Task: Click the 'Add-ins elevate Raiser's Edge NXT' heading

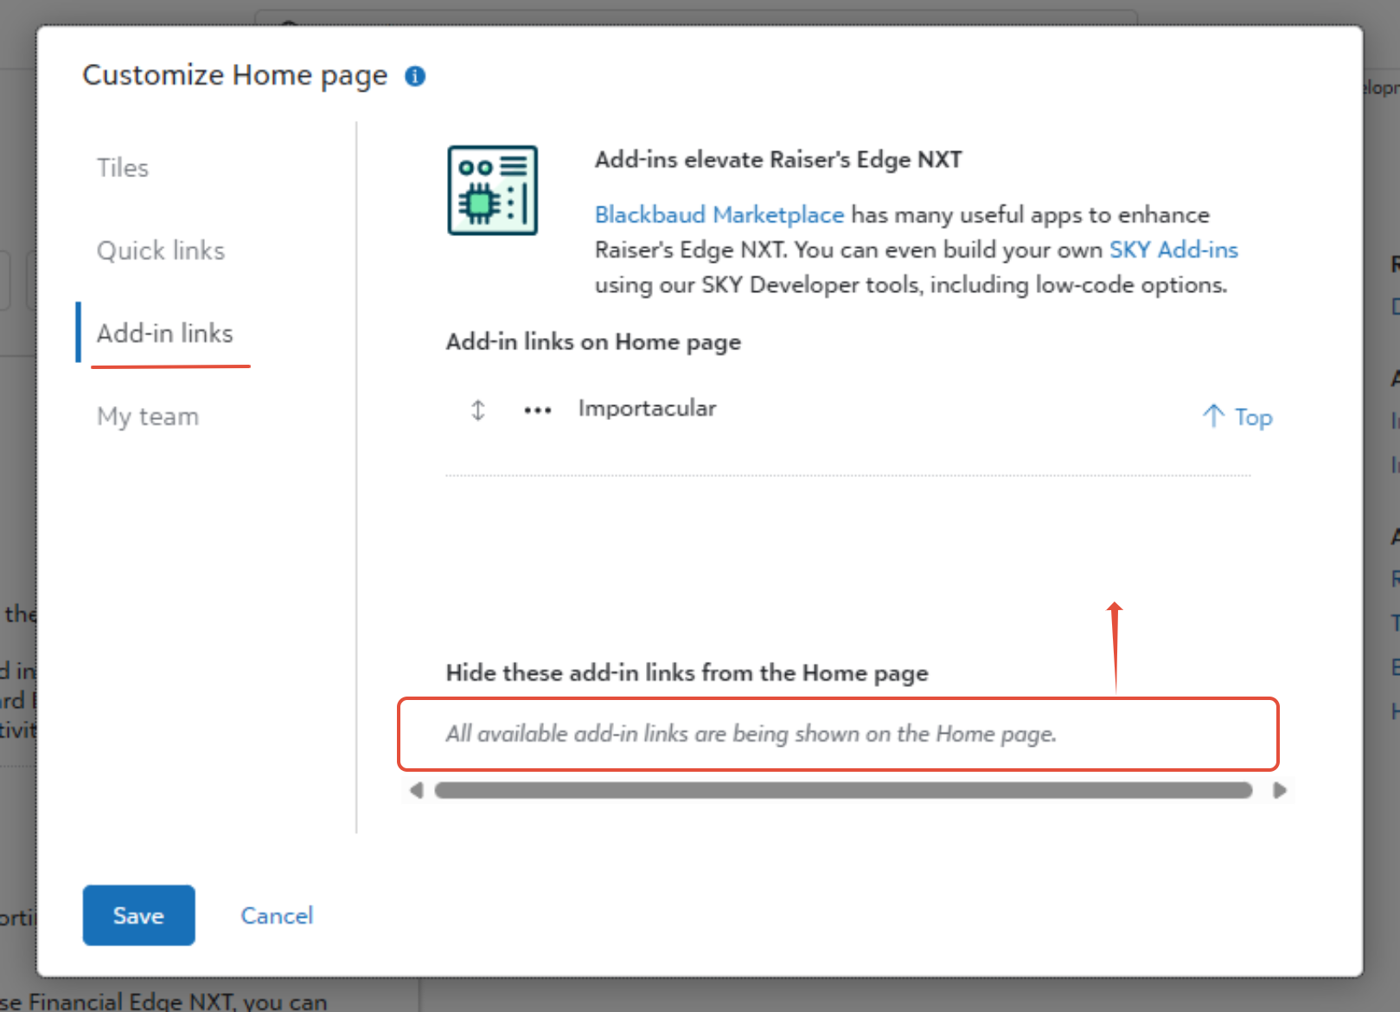Action: pyautogui.click(x=778, y=160)
